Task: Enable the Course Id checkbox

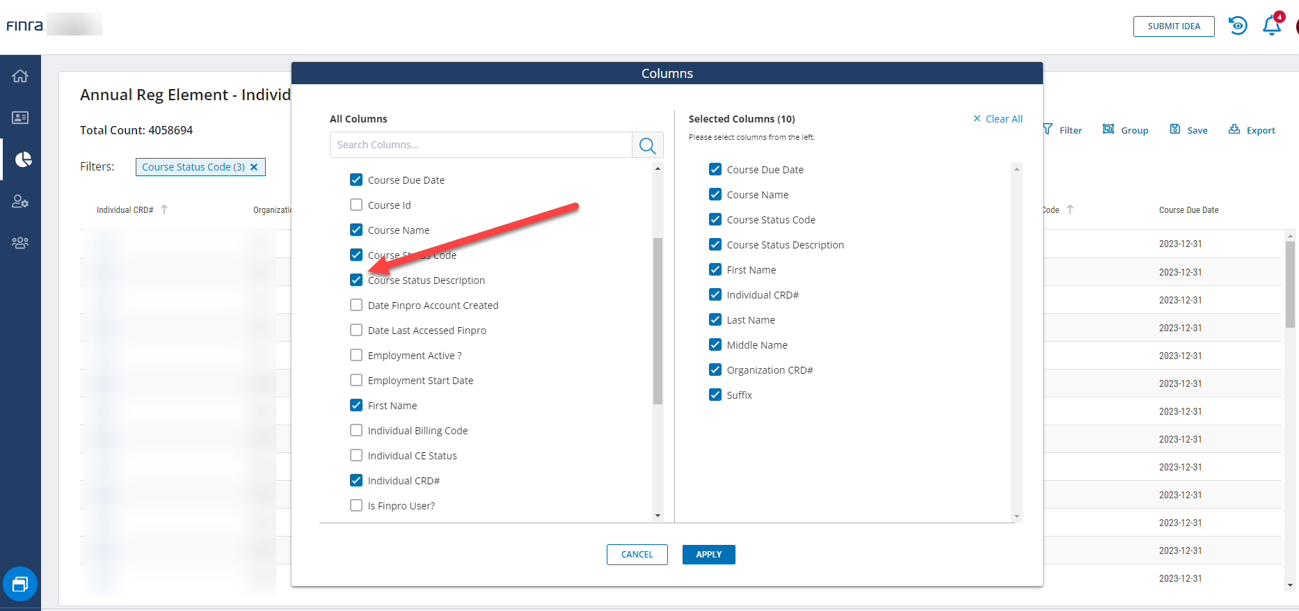Action: 356,205
